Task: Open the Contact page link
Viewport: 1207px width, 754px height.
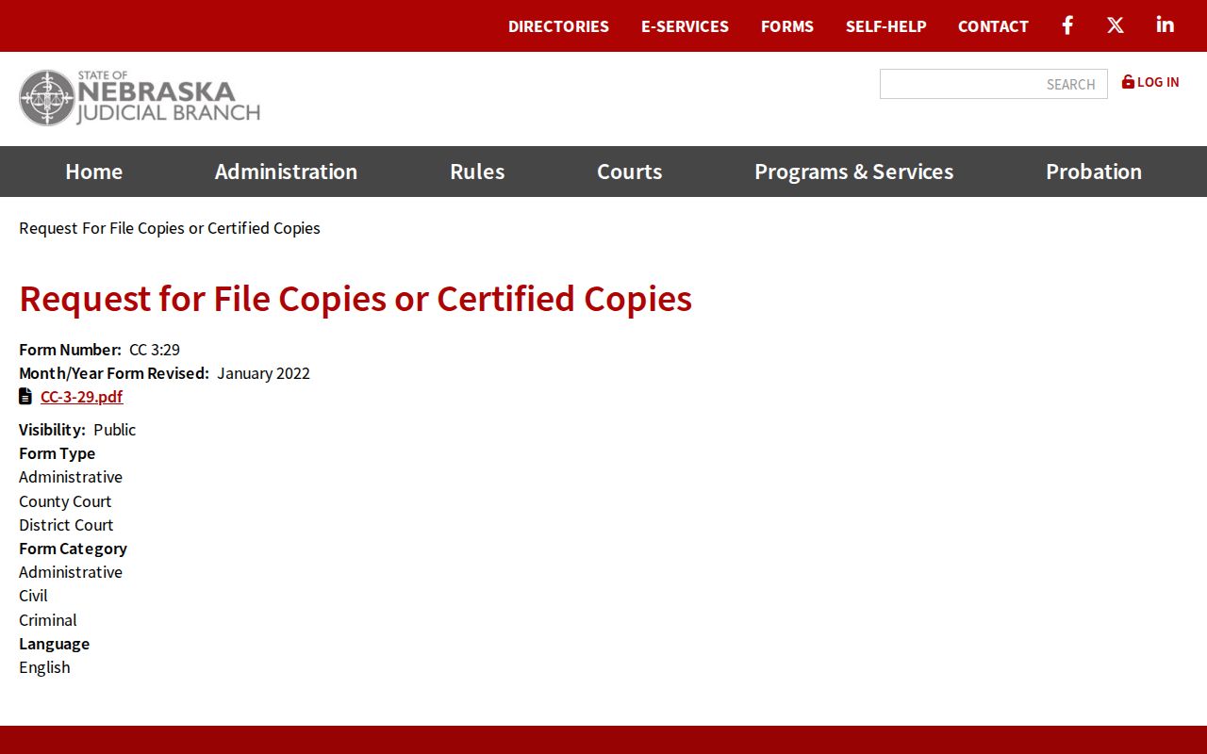Action: coord(993,26)
